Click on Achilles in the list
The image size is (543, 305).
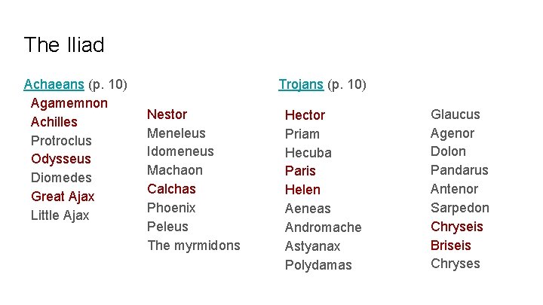[54, 121]
